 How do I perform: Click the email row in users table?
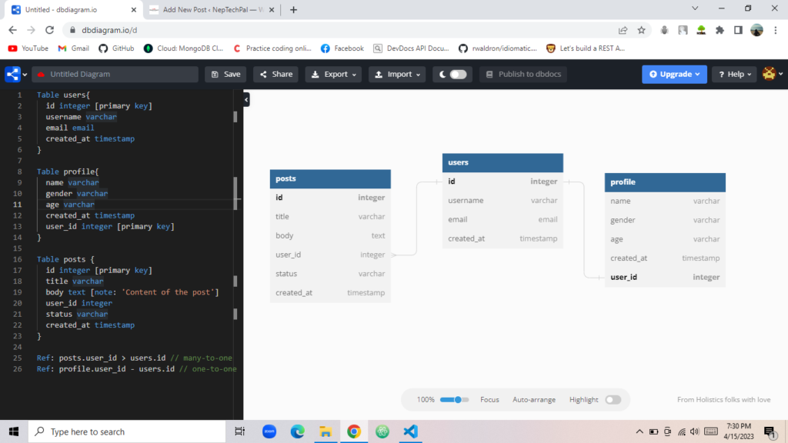click(x=503, y=219)
